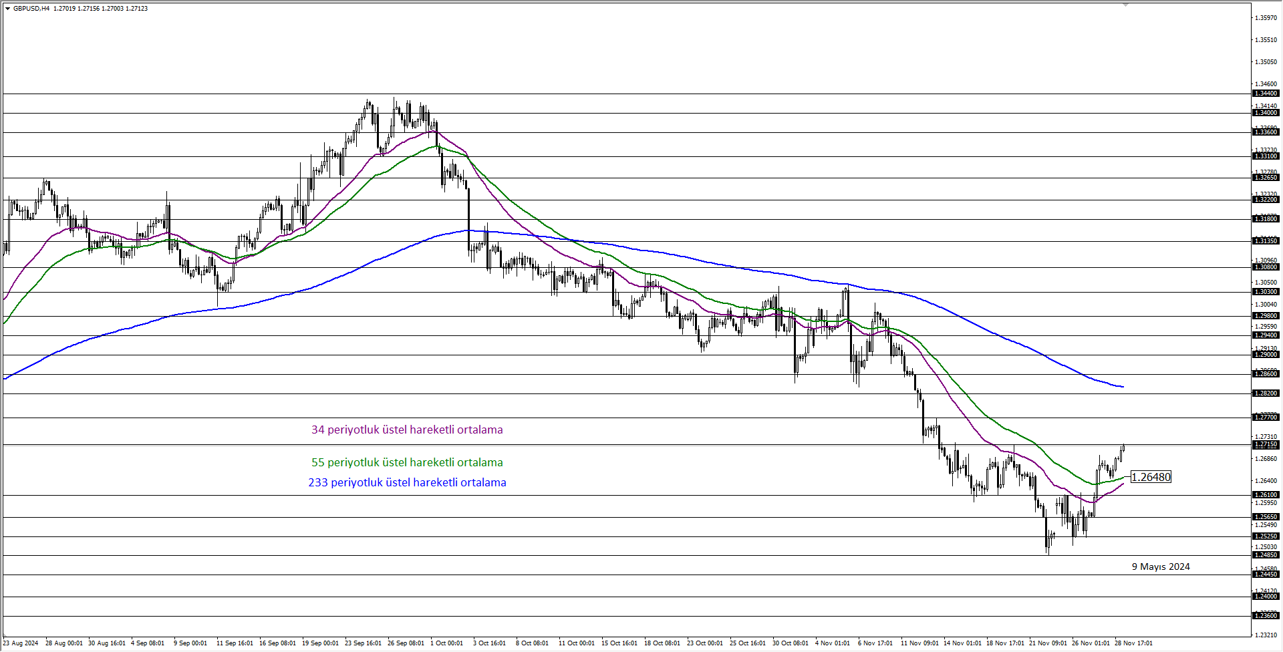Click the 1.27700 price level tag
This screenshot has height=652, width=1283.
point(1266,418)
